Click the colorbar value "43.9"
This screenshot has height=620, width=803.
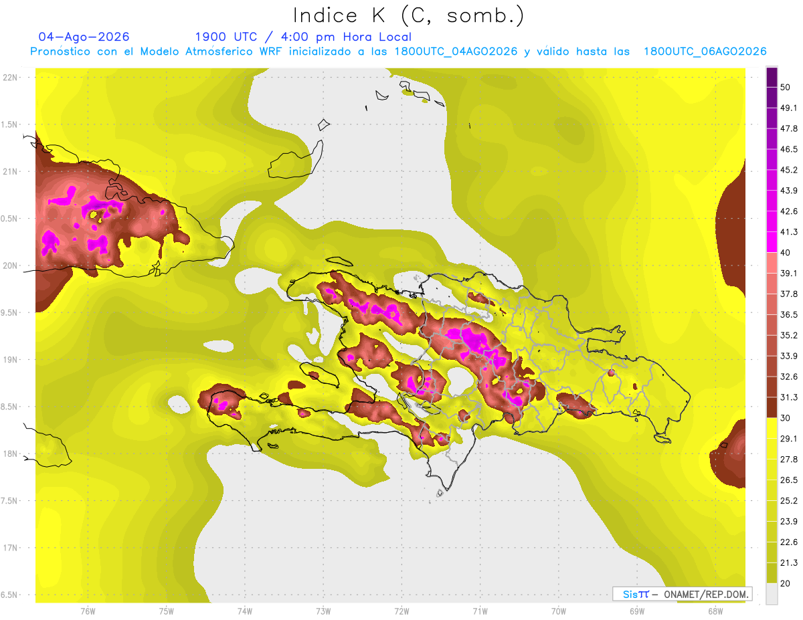tap(789, 191)
